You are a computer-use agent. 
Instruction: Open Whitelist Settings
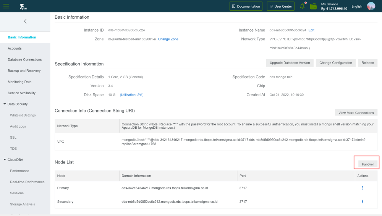tap(23, 115)
